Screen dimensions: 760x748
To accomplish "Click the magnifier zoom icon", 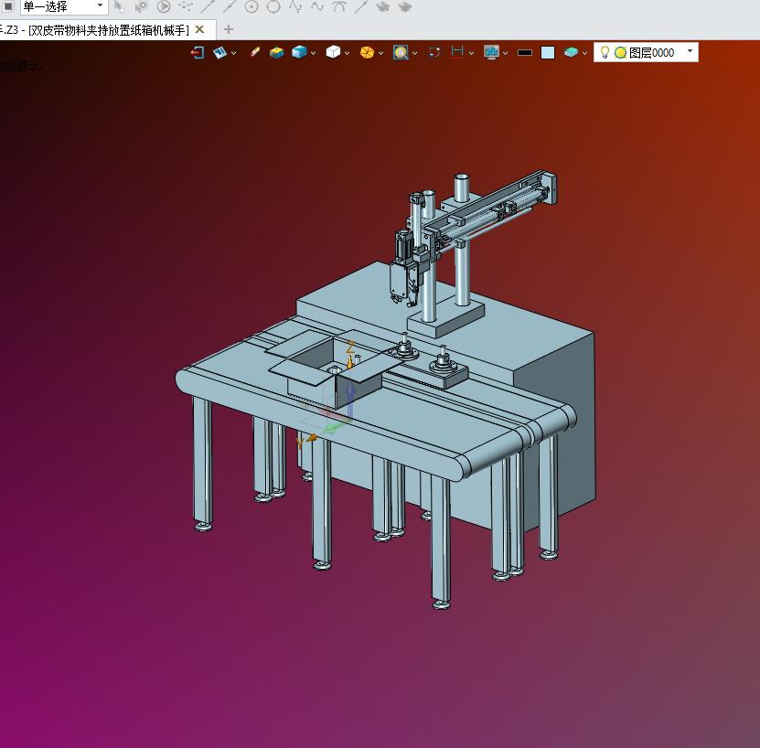I will coord(401,53).
